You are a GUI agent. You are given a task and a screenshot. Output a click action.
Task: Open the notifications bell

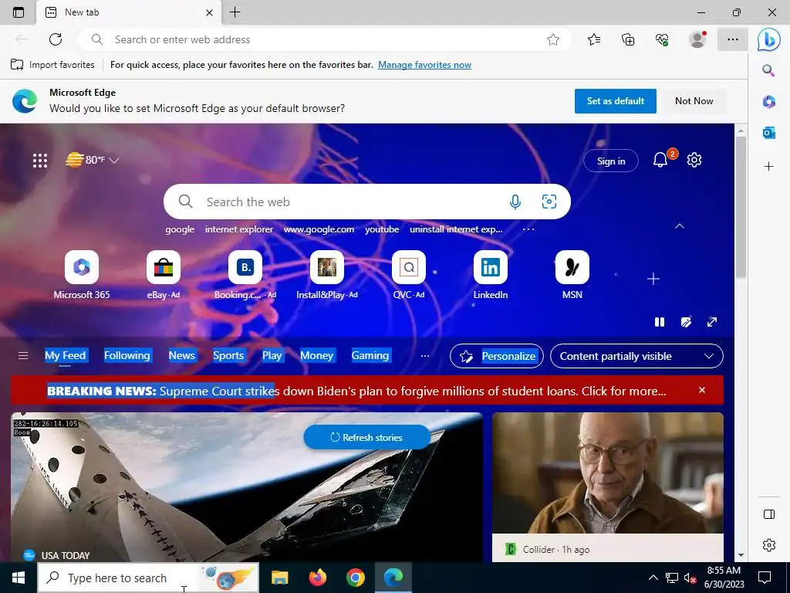tap(660, 161)
